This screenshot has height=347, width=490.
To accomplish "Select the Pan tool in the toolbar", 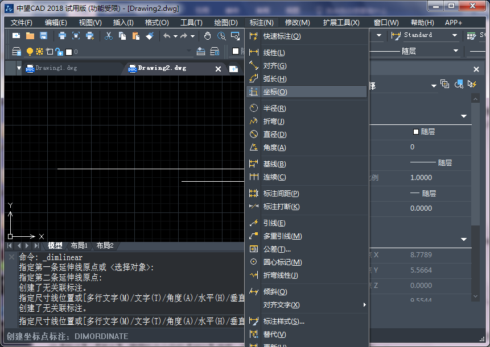I will pos(207,35).
